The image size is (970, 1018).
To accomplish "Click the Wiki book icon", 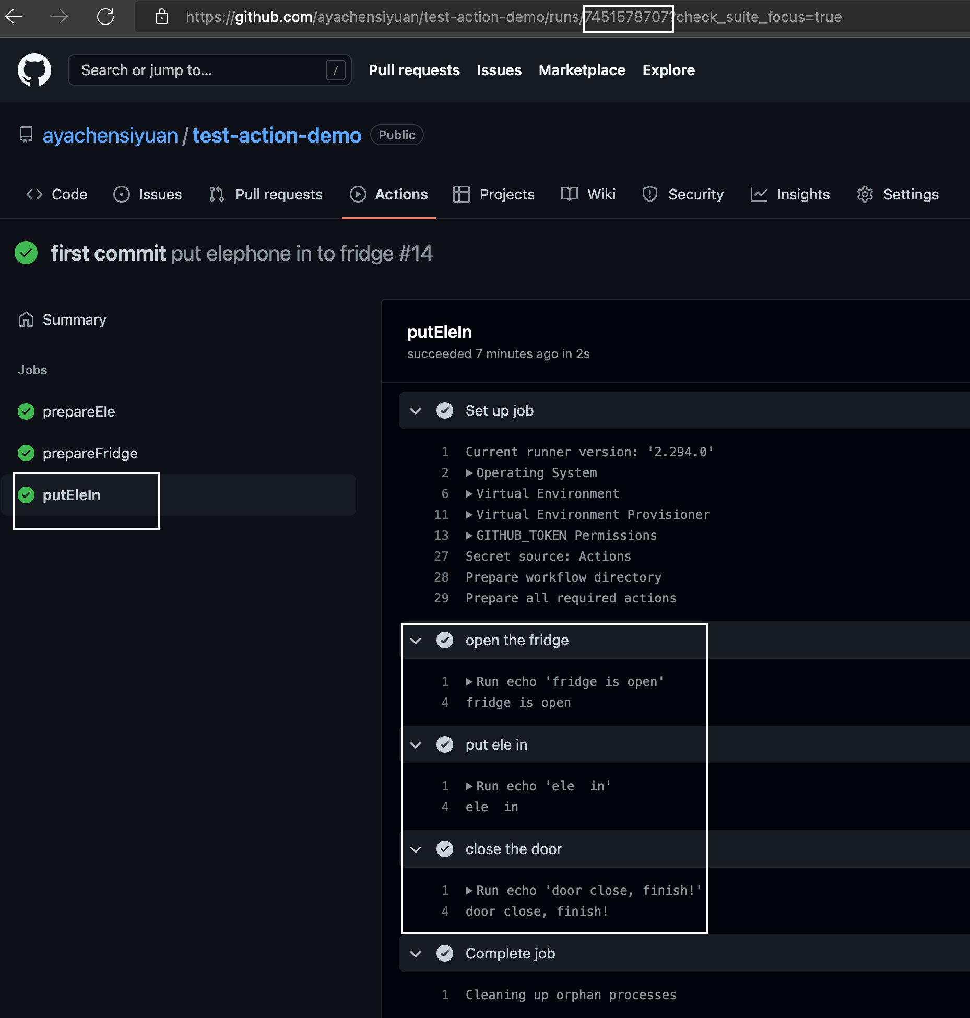I will (x=570, y=194).
